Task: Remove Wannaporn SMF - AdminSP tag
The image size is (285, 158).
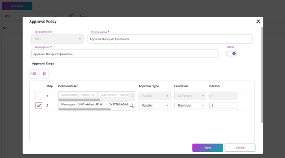Action: point(101,104)
